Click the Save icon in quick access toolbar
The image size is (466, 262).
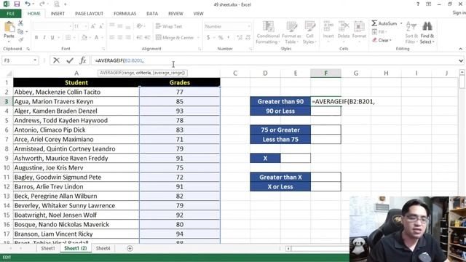point(17,4)
